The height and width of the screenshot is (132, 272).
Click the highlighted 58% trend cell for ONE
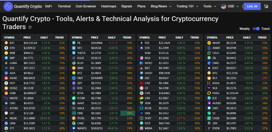tap(128, 113)
